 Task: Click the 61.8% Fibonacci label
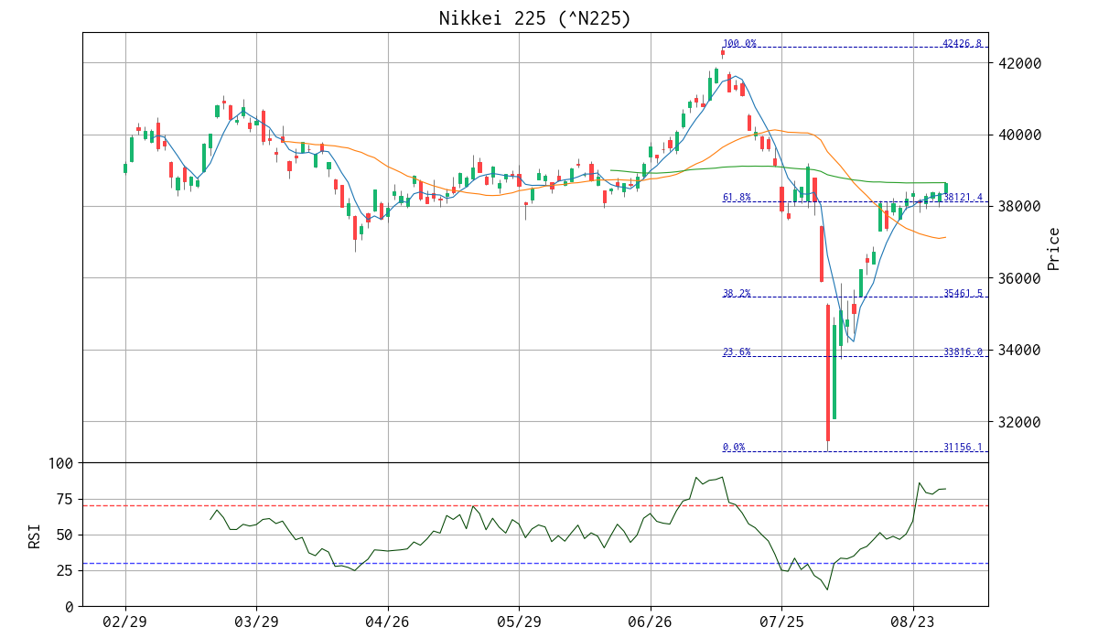click(x=737, y=197)
